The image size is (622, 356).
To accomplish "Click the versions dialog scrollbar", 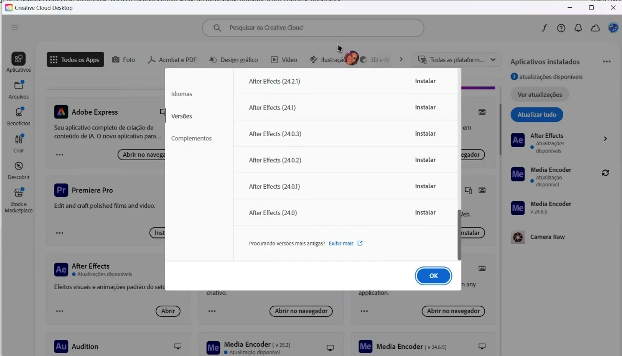I will click(x=459, y=235).
